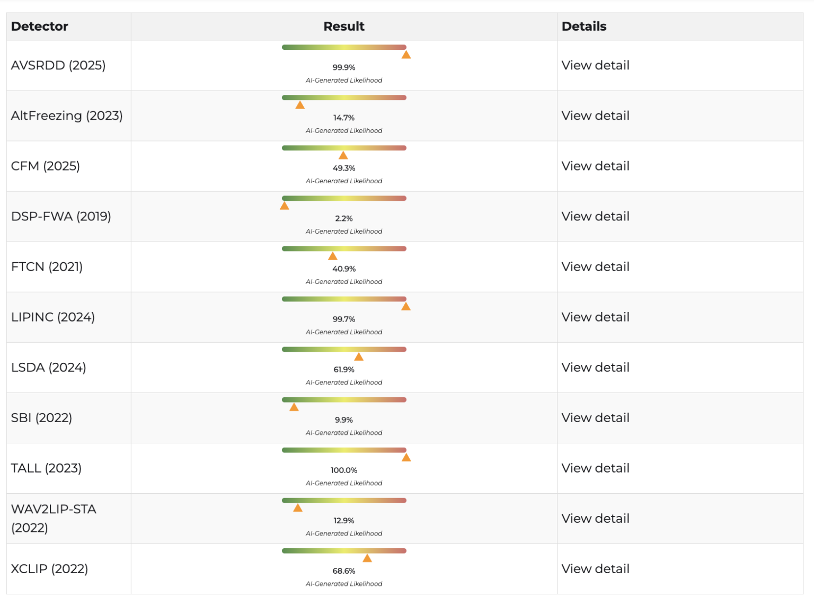Open View detail for AVSRDD (2025)
The image size is (814, 597).
click(x=595, y=66)
